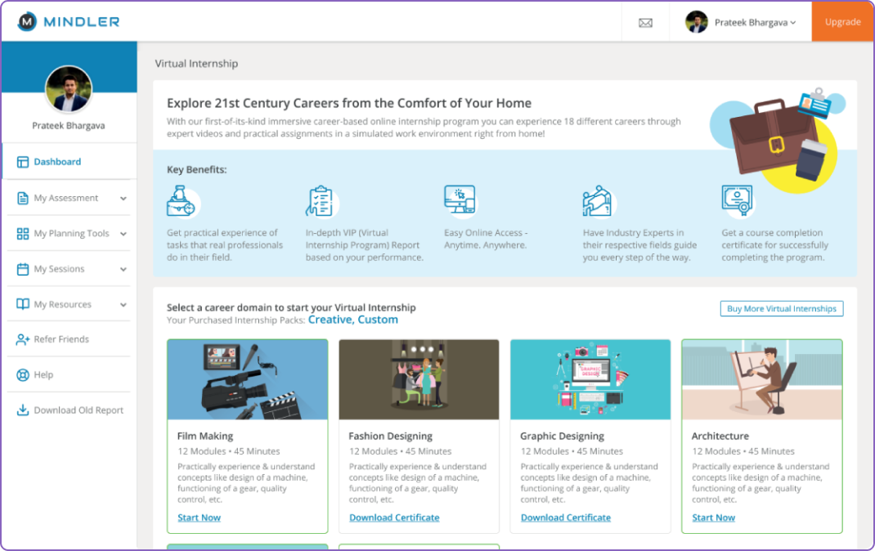Click Download Certificate under Fashion Designing
This screenshot has height=551, width=875.
394,517
